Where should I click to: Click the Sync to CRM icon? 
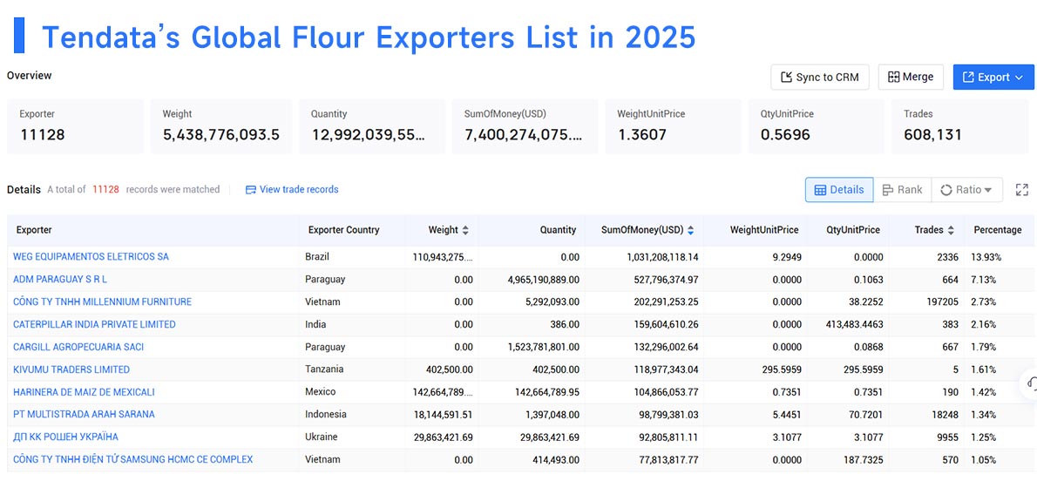point(786,78)
